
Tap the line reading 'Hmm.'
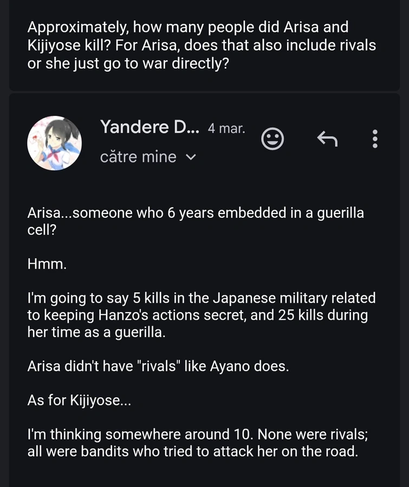(47, 264)
